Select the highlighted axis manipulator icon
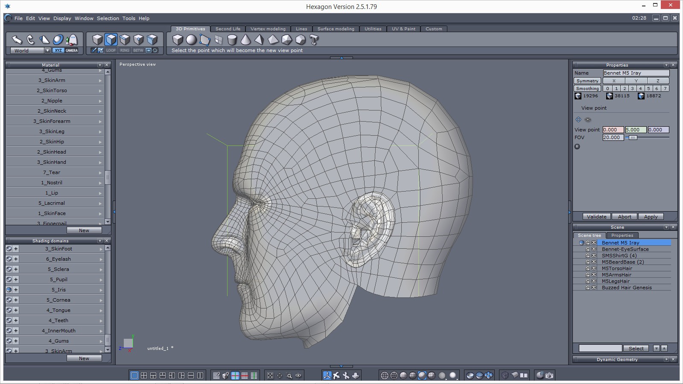The width and height of the screenshot is (683, 384). pyautogui.click(x=327, y=375)
